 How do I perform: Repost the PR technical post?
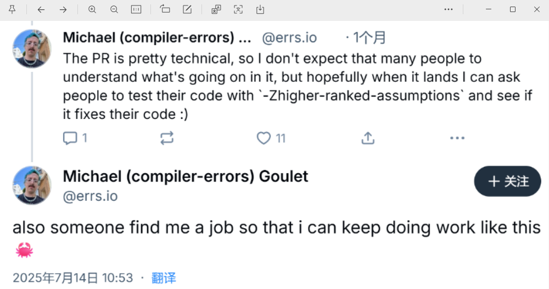[x=167, y=138]
